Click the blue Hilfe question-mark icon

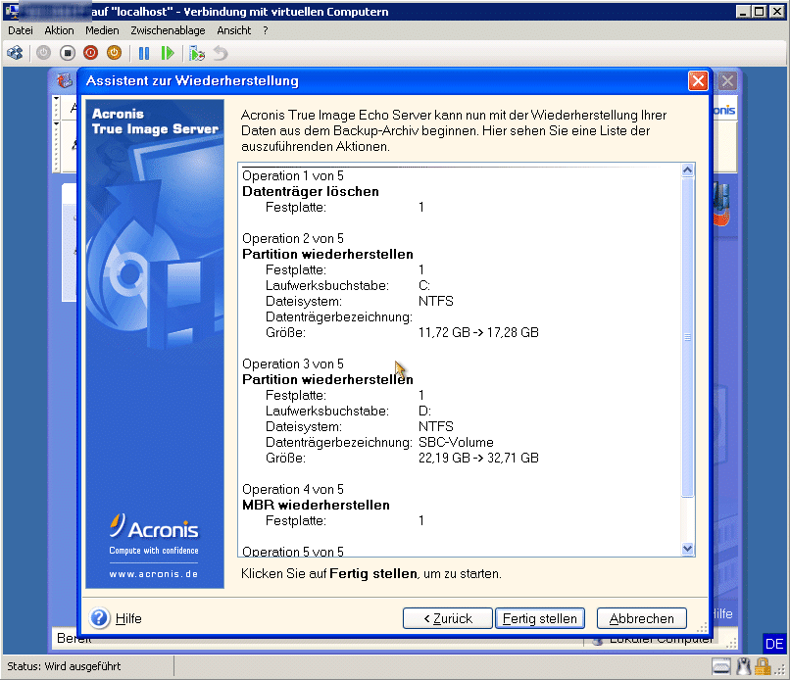tap(99, 618)
